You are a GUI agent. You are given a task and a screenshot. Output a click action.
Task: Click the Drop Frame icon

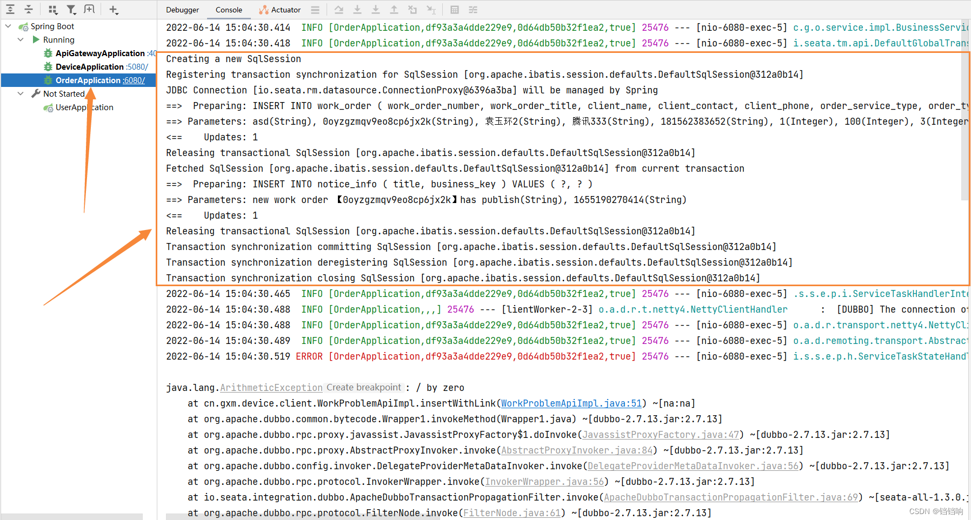tap(413, 10)
